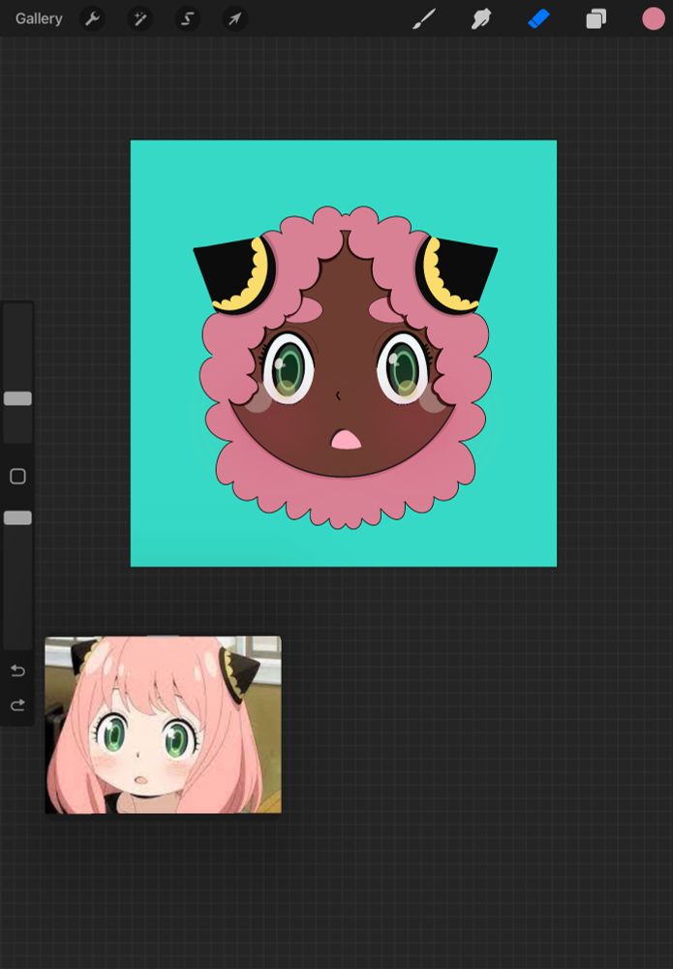Open the pink active color swatch
The height and width of the screenshot is (969, 673).
point(653,19)
